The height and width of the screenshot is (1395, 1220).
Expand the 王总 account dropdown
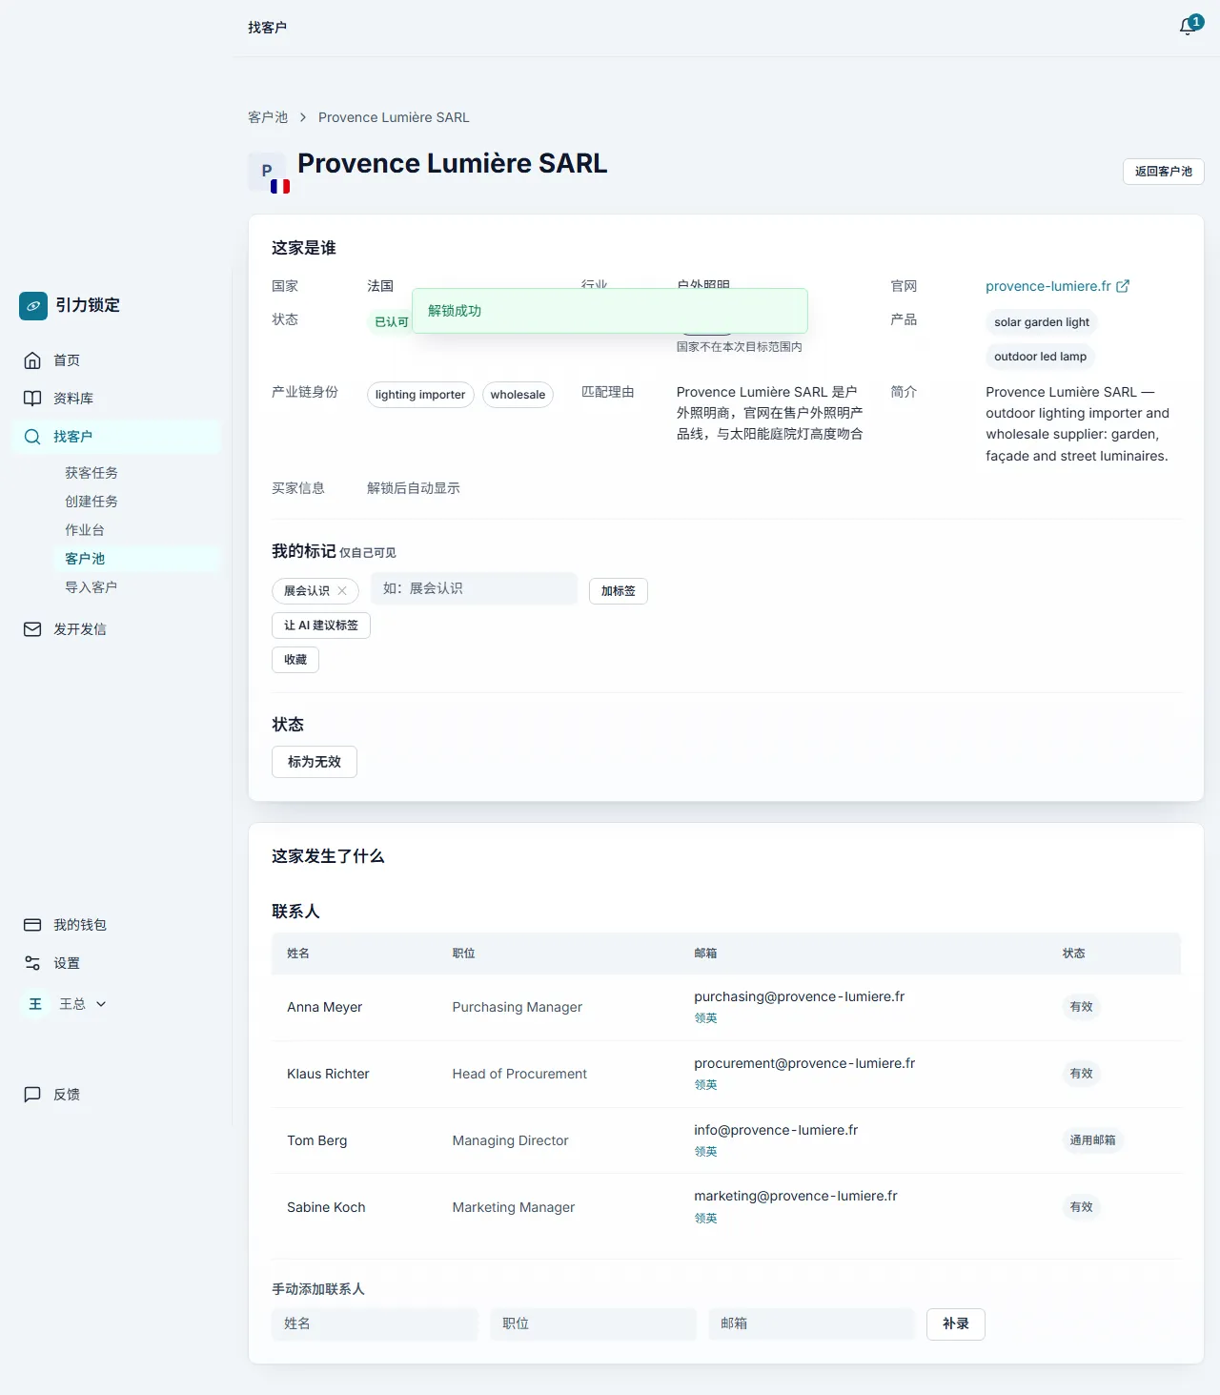point(101,1004)
